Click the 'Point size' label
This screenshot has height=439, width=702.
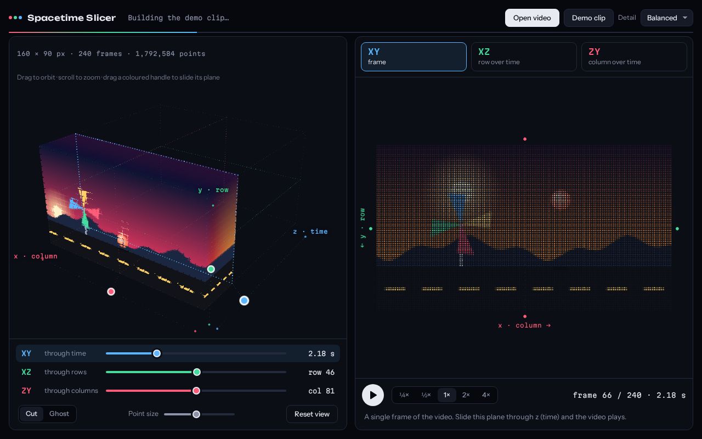click(143, 414)
